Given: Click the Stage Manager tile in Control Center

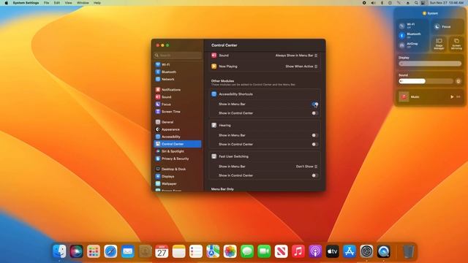Looking at the screenshot, I should coord(439,44).
